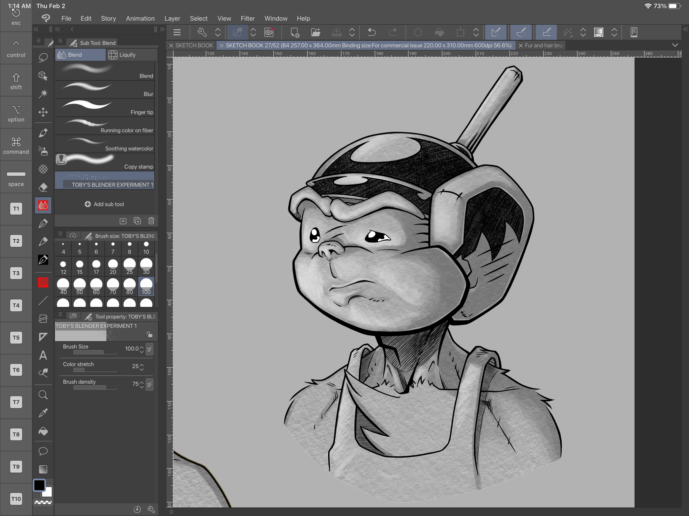
Task: Select the Operation object tool
Action: tap(43, 76)
